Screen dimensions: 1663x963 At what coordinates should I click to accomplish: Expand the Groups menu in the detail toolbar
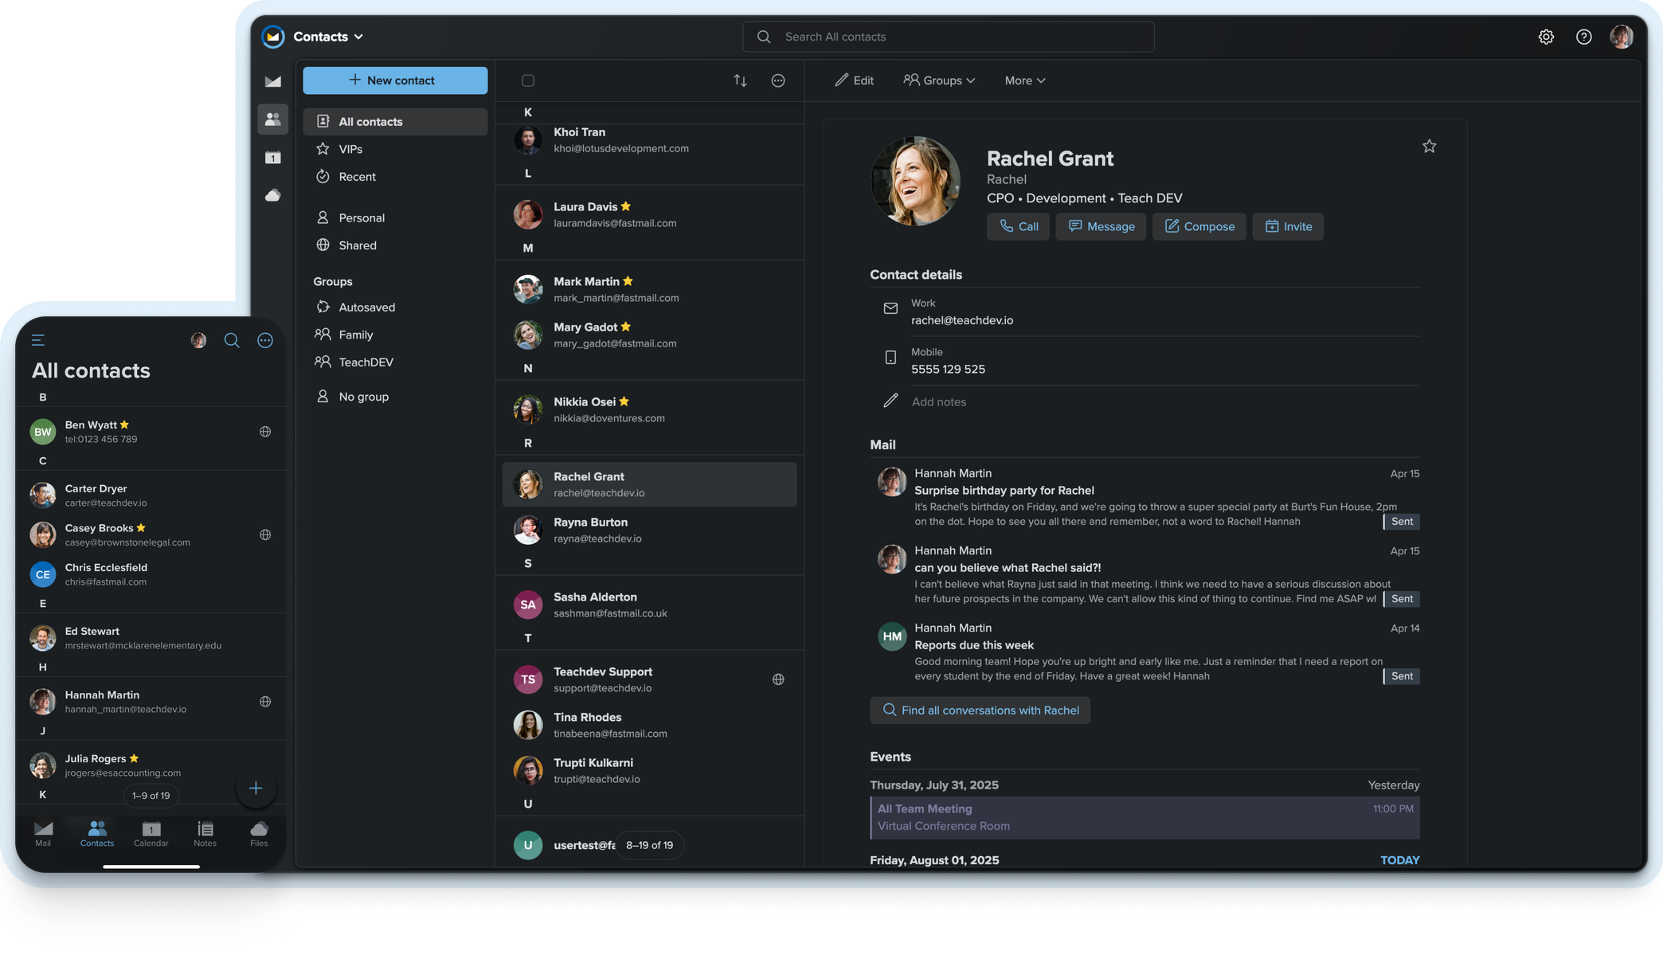[x=940, y=80]
